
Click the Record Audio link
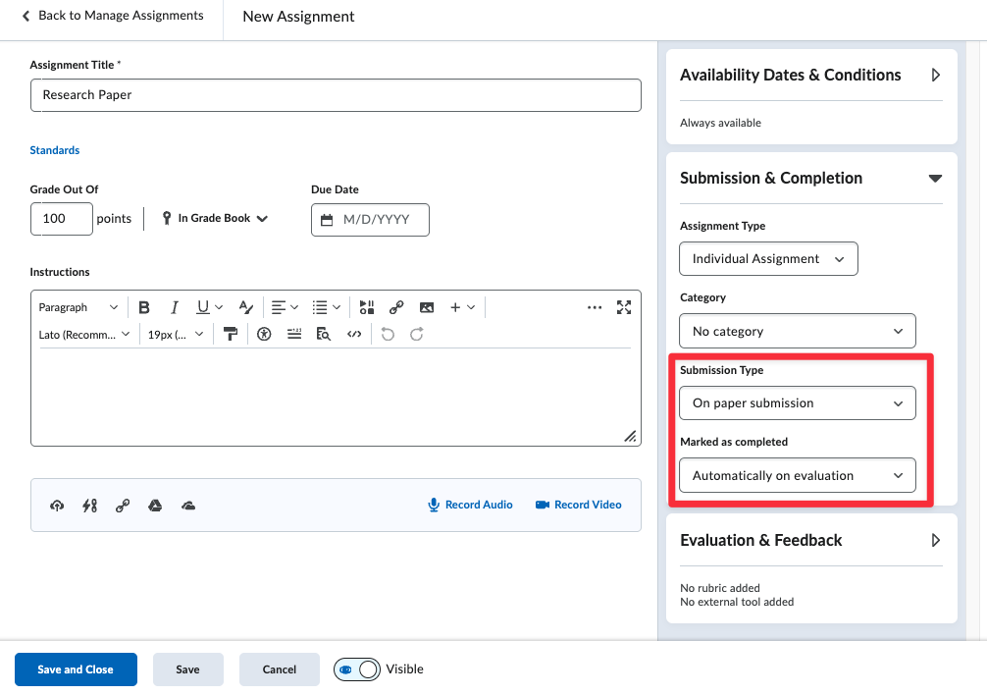tap(470, 505)
